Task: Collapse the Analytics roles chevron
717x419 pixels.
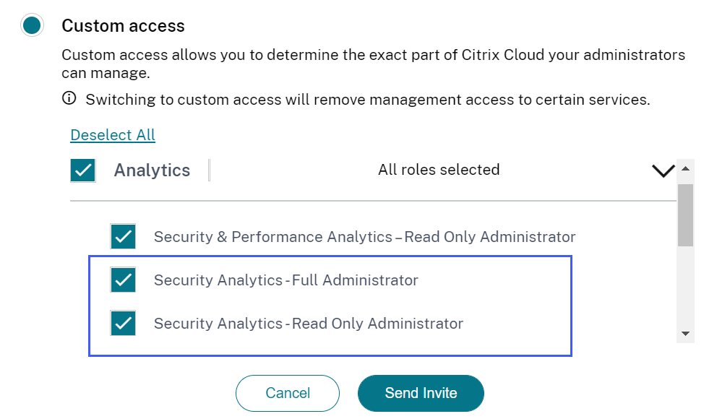Action: [x=663, y=171]
